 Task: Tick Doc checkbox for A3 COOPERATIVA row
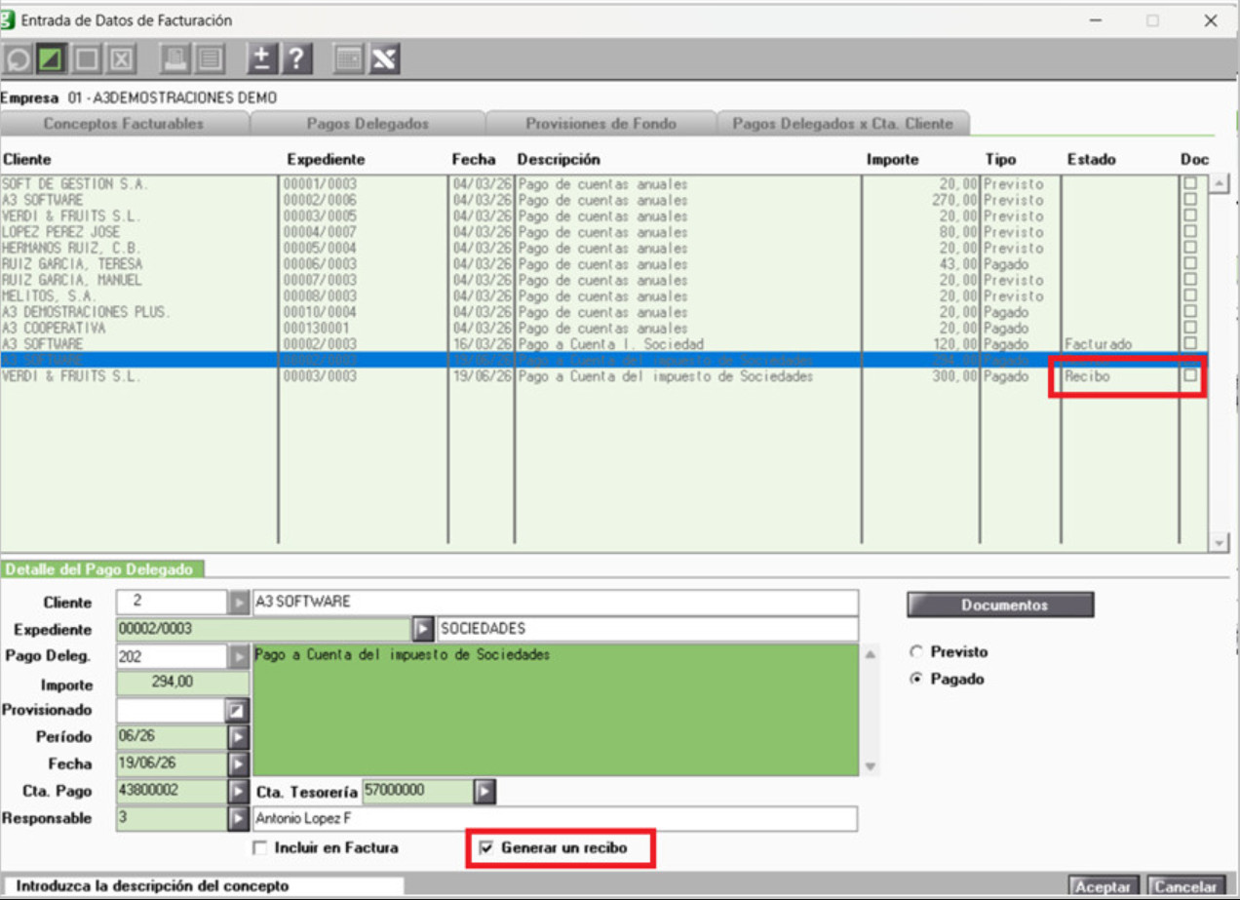[x=1189, y=329]
